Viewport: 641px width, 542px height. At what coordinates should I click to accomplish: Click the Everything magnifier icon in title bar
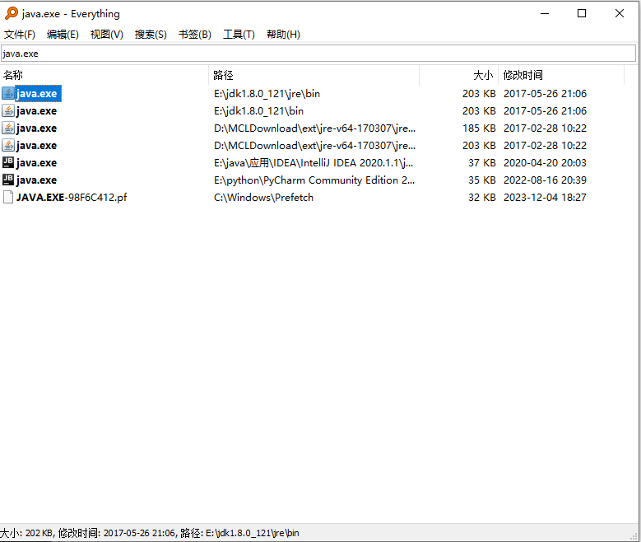[12, 13]
